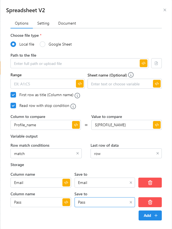
Task: Click variable icon in Sheet name field
Action: click(157, 84)
